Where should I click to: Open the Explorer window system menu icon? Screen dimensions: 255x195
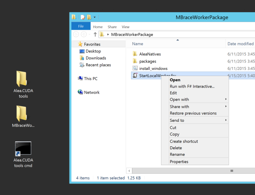(74, 17)
